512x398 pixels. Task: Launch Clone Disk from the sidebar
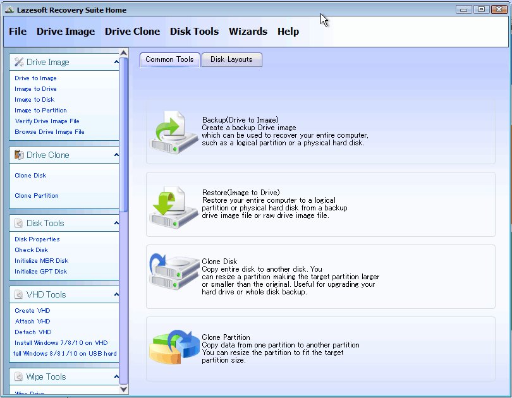click(30, 175)
